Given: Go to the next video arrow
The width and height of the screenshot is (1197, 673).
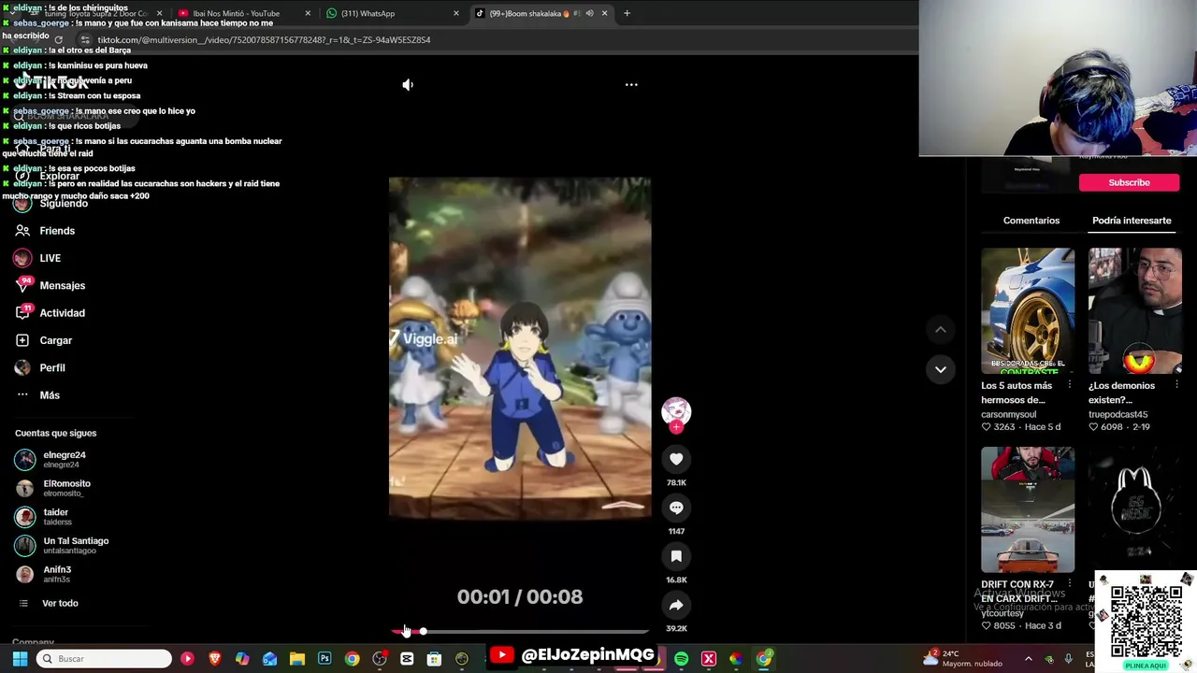Looking at the screenshot, I should [941, 369].
